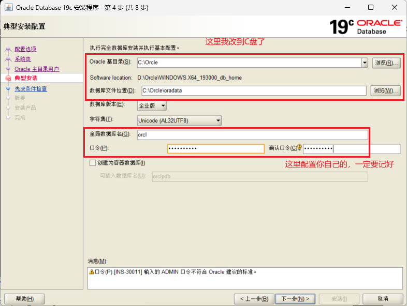Click the 确认口令(C) password field
407x306 pixels.
click(x=352, y=149)
